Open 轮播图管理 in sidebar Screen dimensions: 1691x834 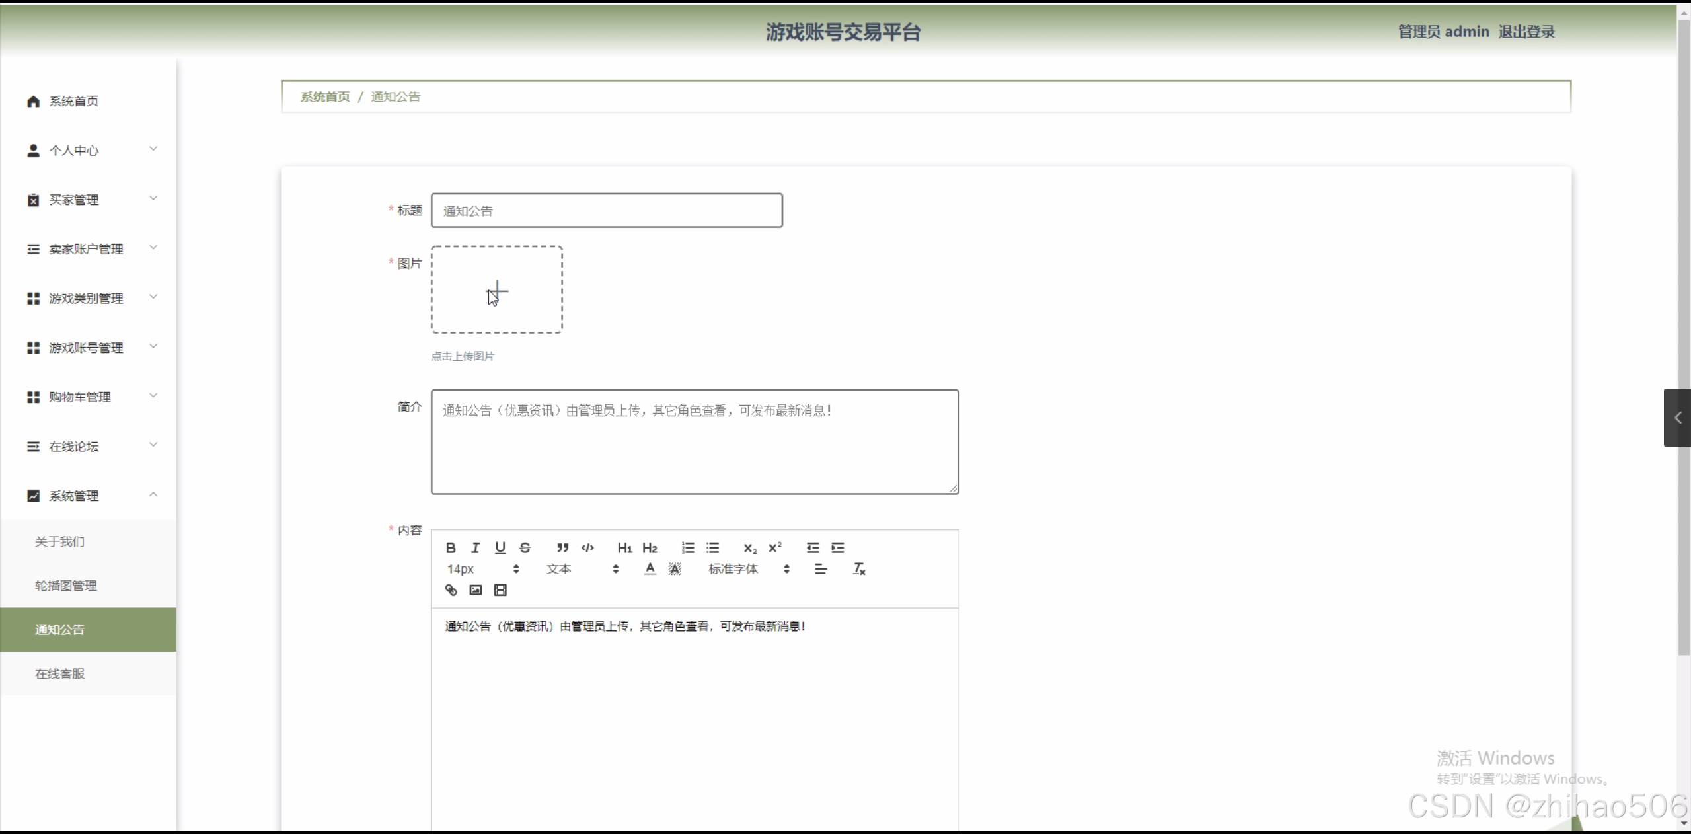pyautogui.click(x=66, y=586)
